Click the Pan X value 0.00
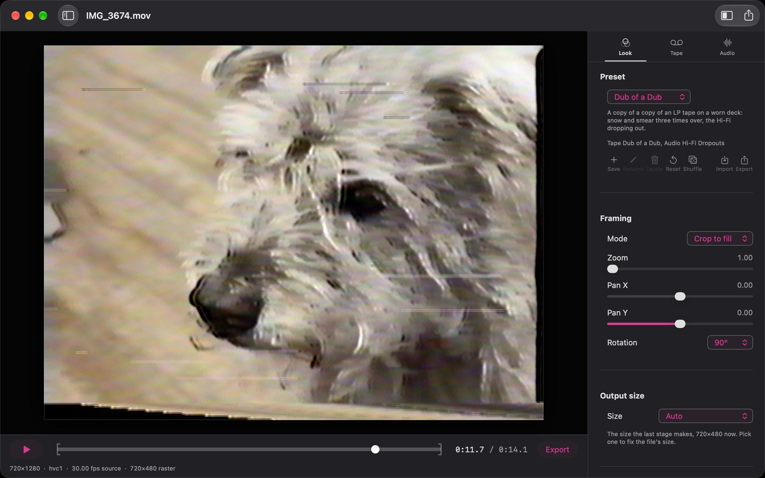 click(745, 285)
